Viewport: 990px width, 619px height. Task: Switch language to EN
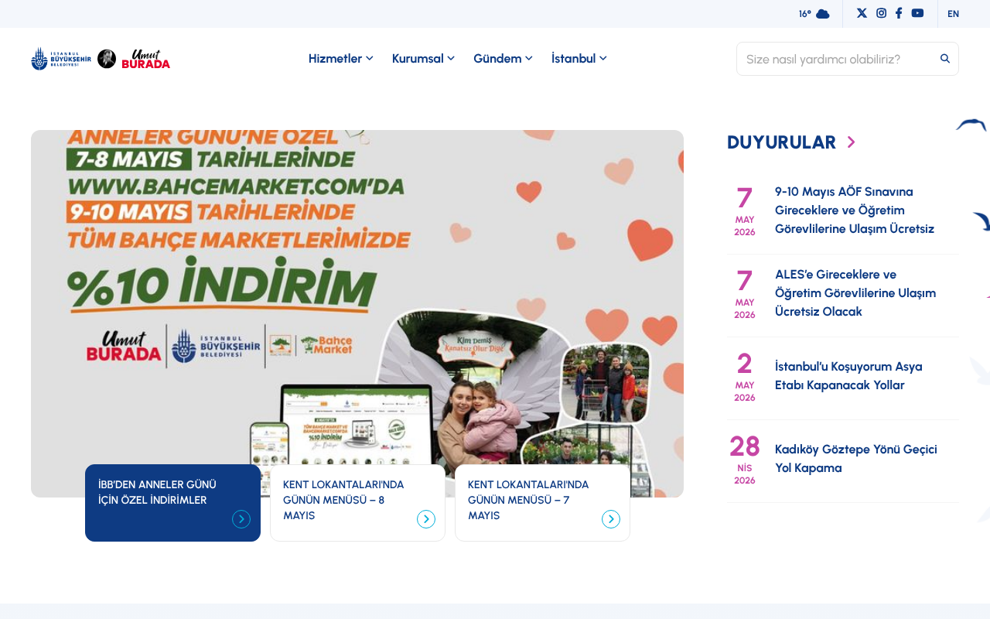tap(953, 14)
